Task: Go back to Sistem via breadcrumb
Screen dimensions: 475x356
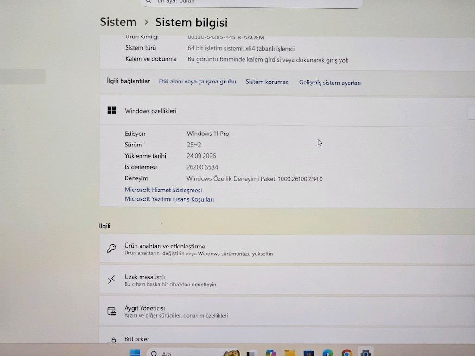Action: point(118,22)
